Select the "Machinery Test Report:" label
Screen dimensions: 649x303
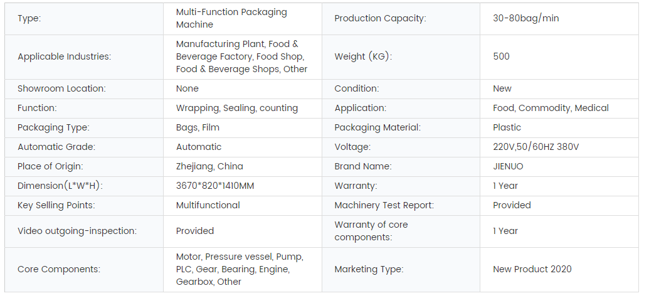point(384,205)
